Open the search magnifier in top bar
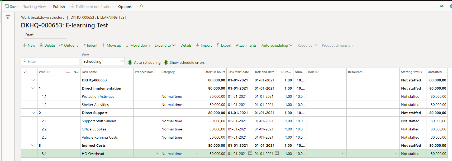 coord(141,6)
